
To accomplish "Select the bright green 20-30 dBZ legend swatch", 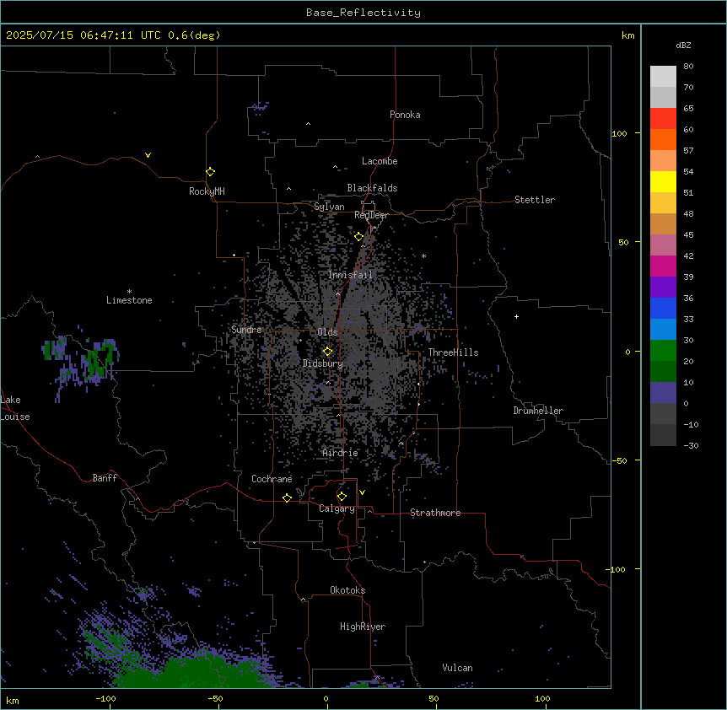I will (663, 351).
